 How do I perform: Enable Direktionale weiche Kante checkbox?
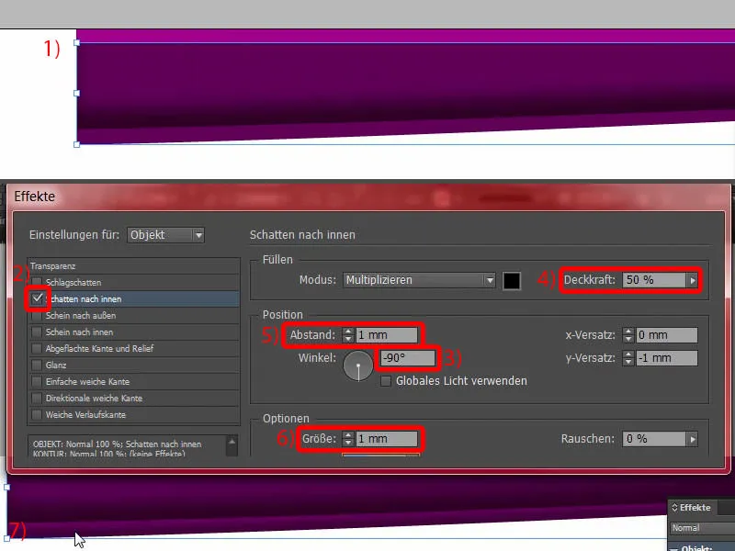point(37,399)
